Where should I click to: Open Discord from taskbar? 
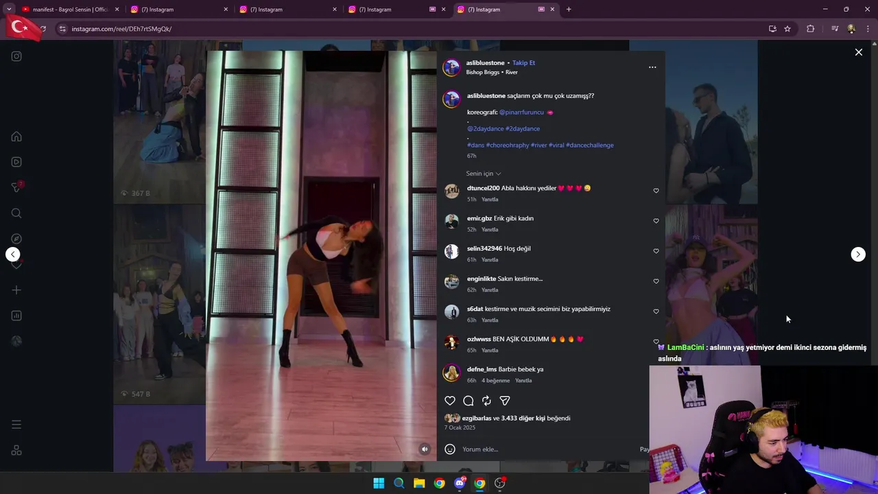460,484
